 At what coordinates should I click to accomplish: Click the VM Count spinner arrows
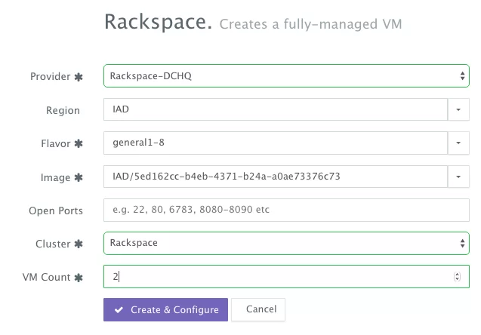pyautogui.click(x=457, y=276)
